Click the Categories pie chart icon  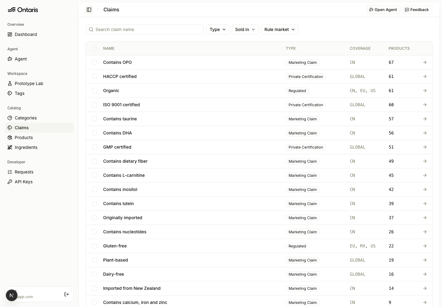(10, 118)
